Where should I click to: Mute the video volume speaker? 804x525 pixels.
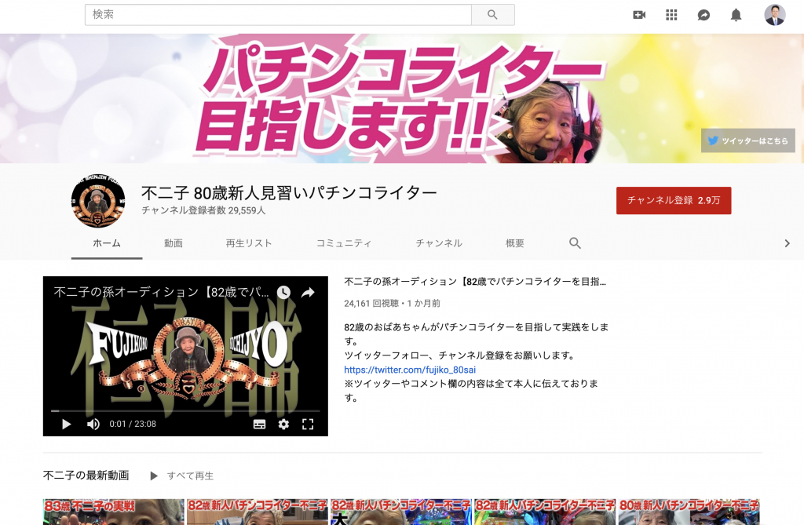click(93, 424)
